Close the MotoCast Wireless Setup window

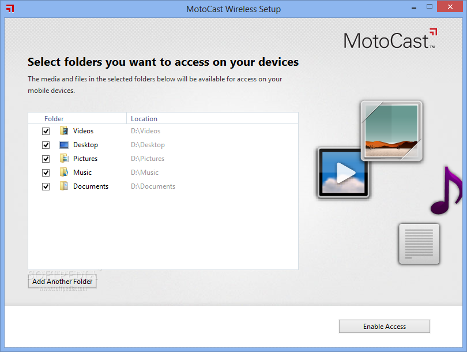[x=450, y=6]
